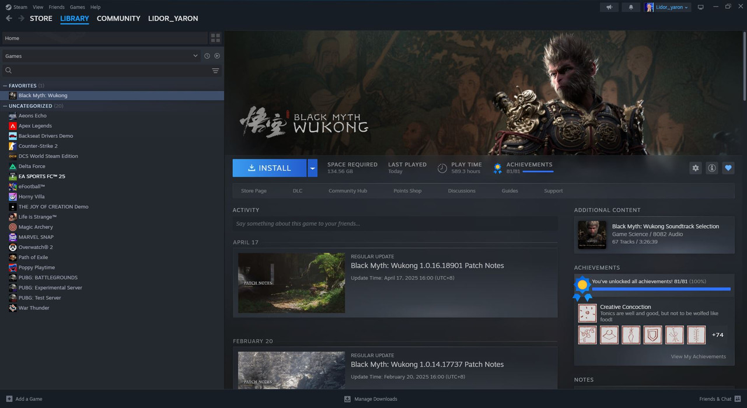Select Black Myth: Wukong in favorites

[112, 96]
